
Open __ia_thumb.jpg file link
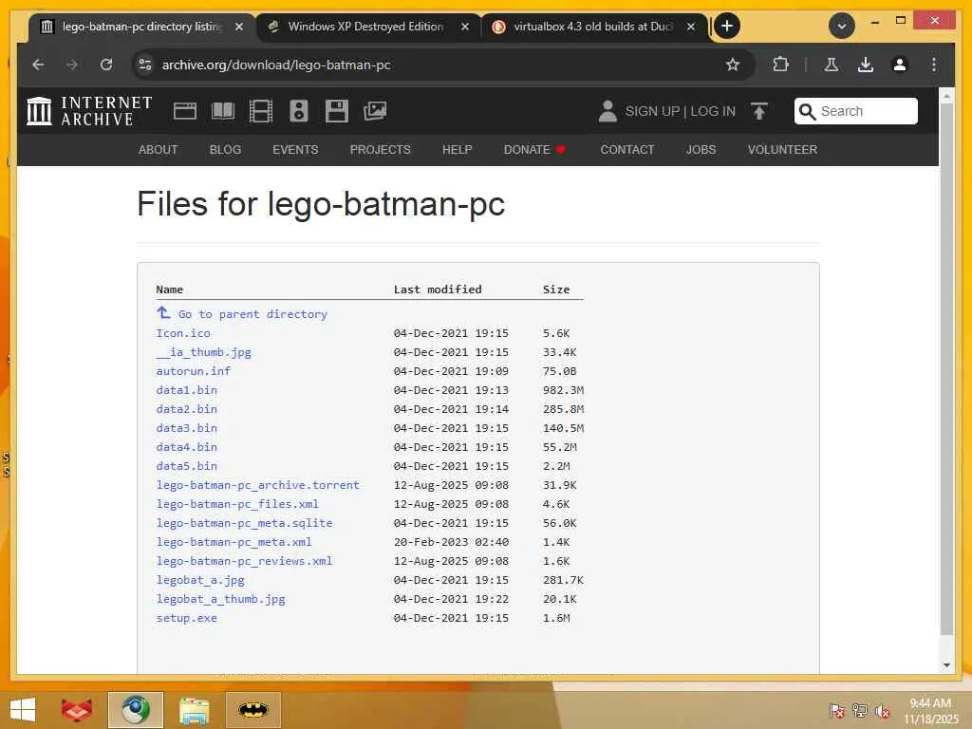point(203,352)
